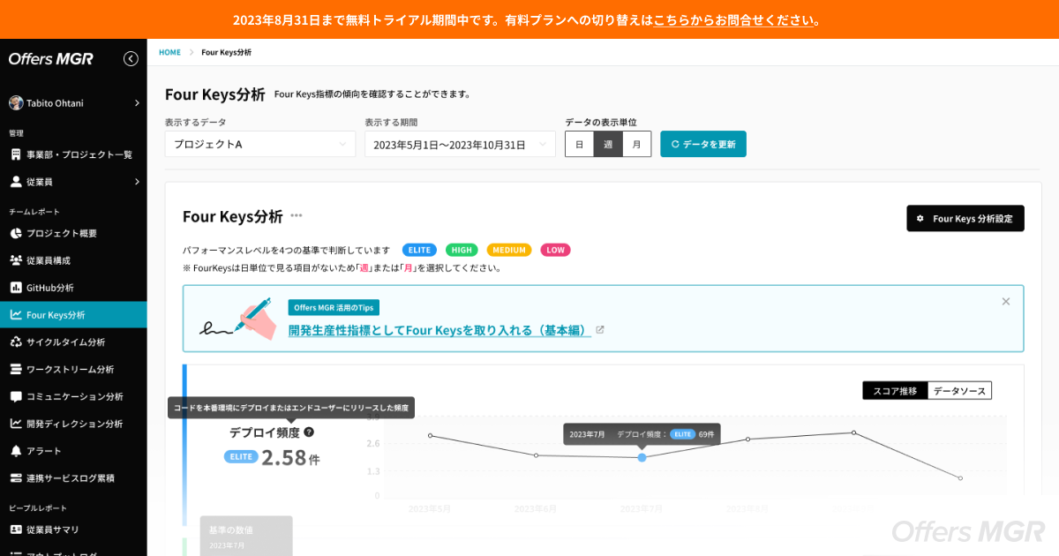Click the pie chart icon for プロジェクト概要
1059x556 pixels.
tap(16, 233)
